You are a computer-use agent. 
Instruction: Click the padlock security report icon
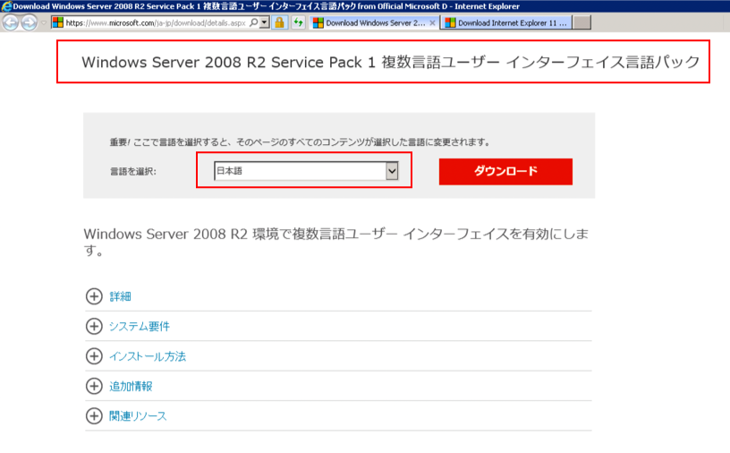[279, 22]
